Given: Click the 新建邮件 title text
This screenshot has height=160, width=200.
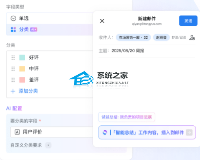Looking at the screenshot, I should 147,19.
